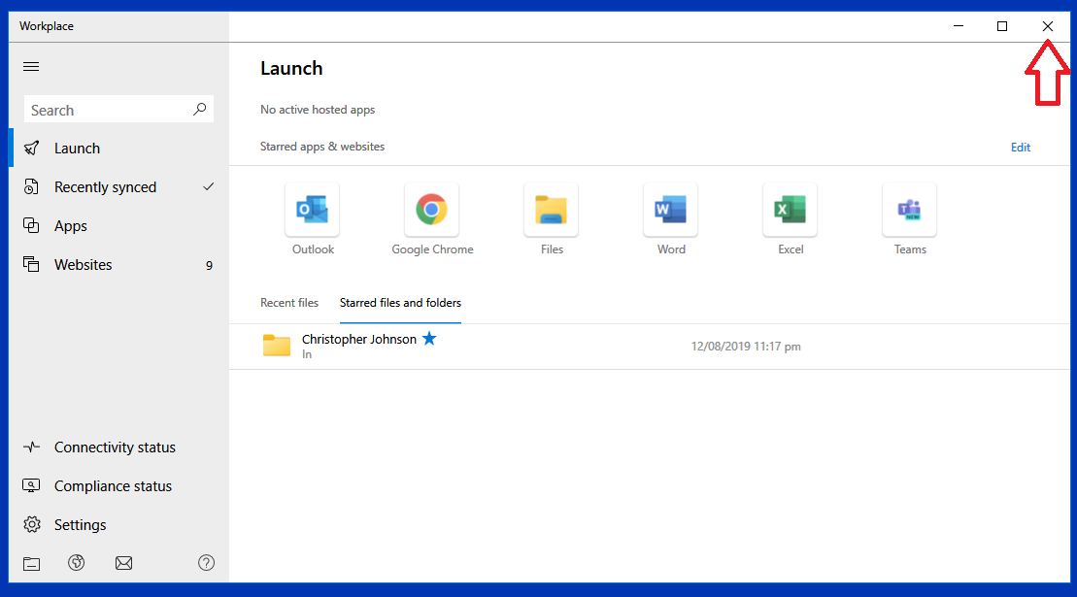Click the Compliance status monitor icon
Screen dimensions: 1077x597
coord(31,485)
